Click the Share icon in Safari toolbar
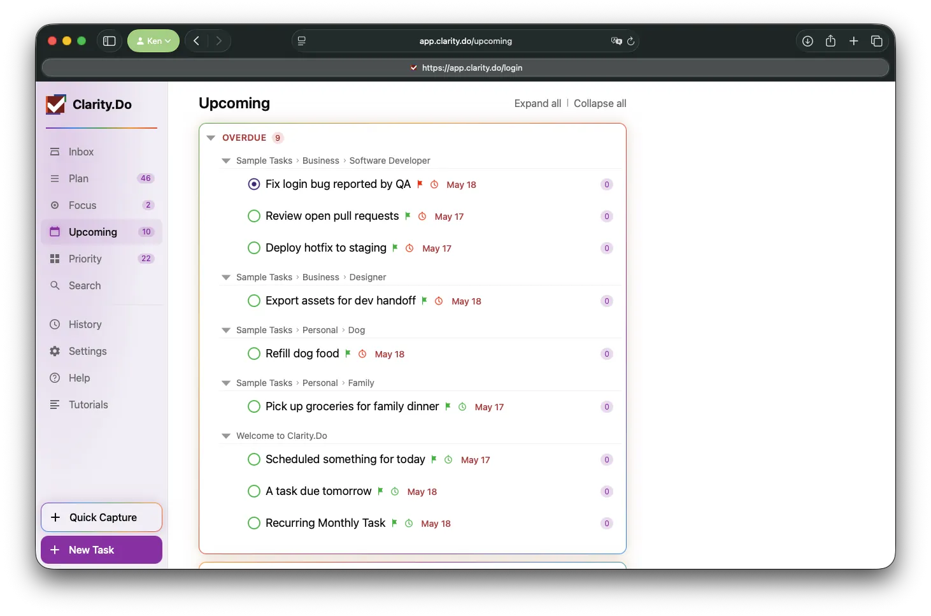Viewport: 931px width, 616px height. 830,41
